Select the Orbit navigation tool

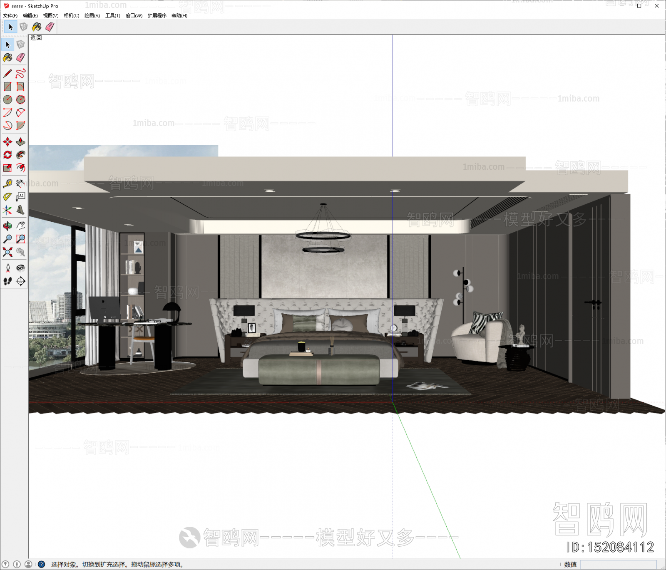coord(7,226)
